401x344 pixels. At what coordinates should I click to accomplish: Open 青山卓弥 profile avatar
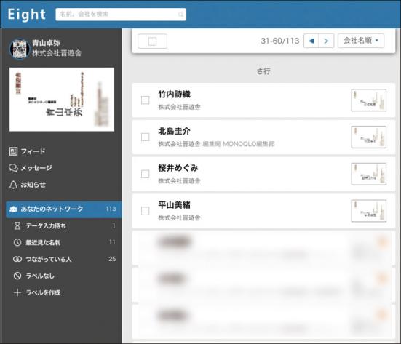[x=20, y=49]
